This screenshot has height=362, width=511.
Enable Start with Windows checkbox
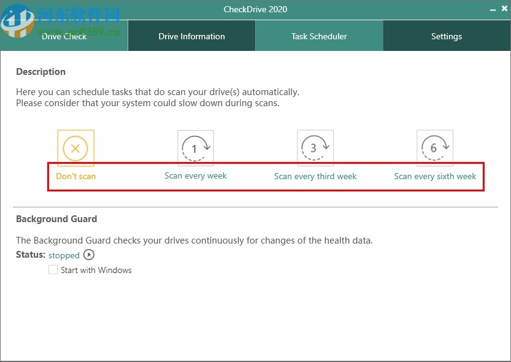pyautogui.click(x=53, y=270)
